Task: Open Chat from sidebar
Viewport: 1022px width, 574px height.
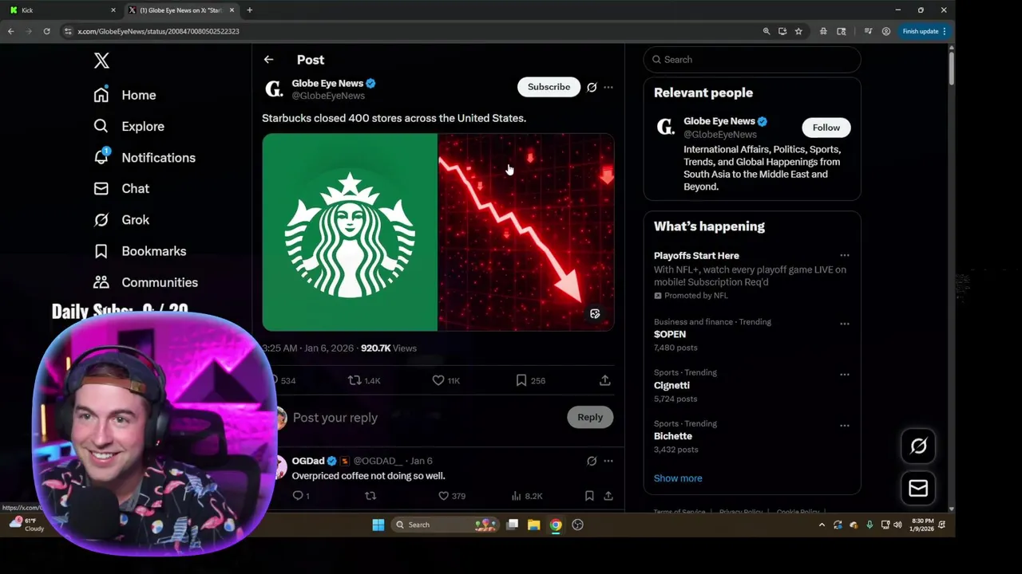Action: [121, 188]
